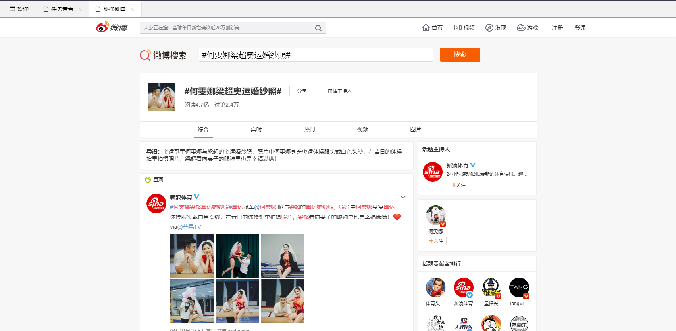Follow 新浪体育 with +关注 button
Image resolution: width=676 pixels, height=331 pixels.
tap(459, 185)
